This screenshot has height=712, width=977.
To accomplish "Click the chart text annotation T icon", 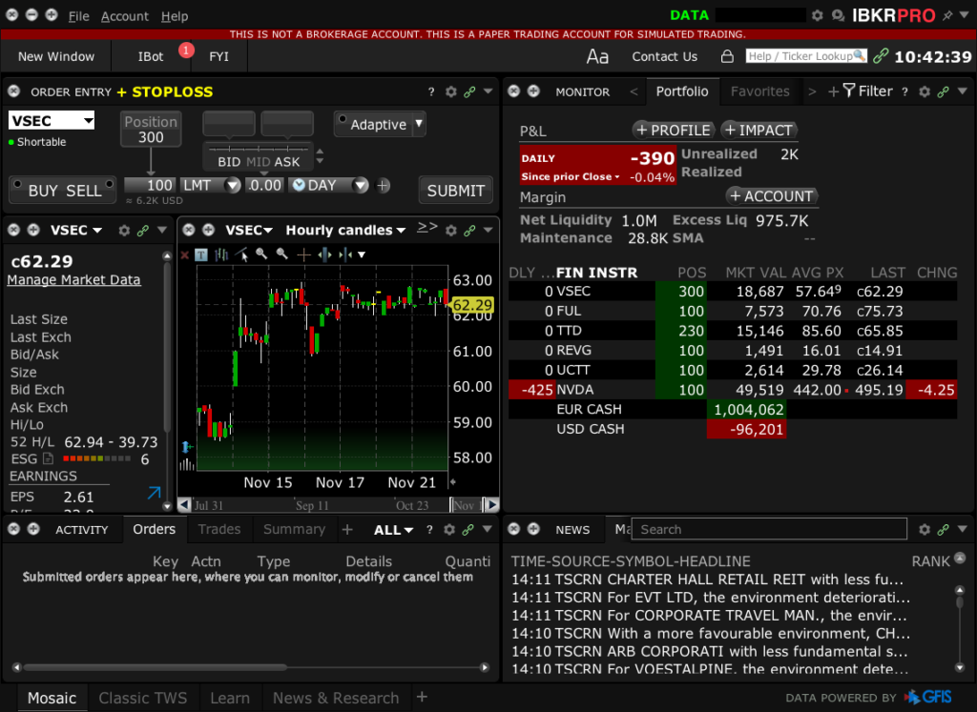I will click(201, 254).
